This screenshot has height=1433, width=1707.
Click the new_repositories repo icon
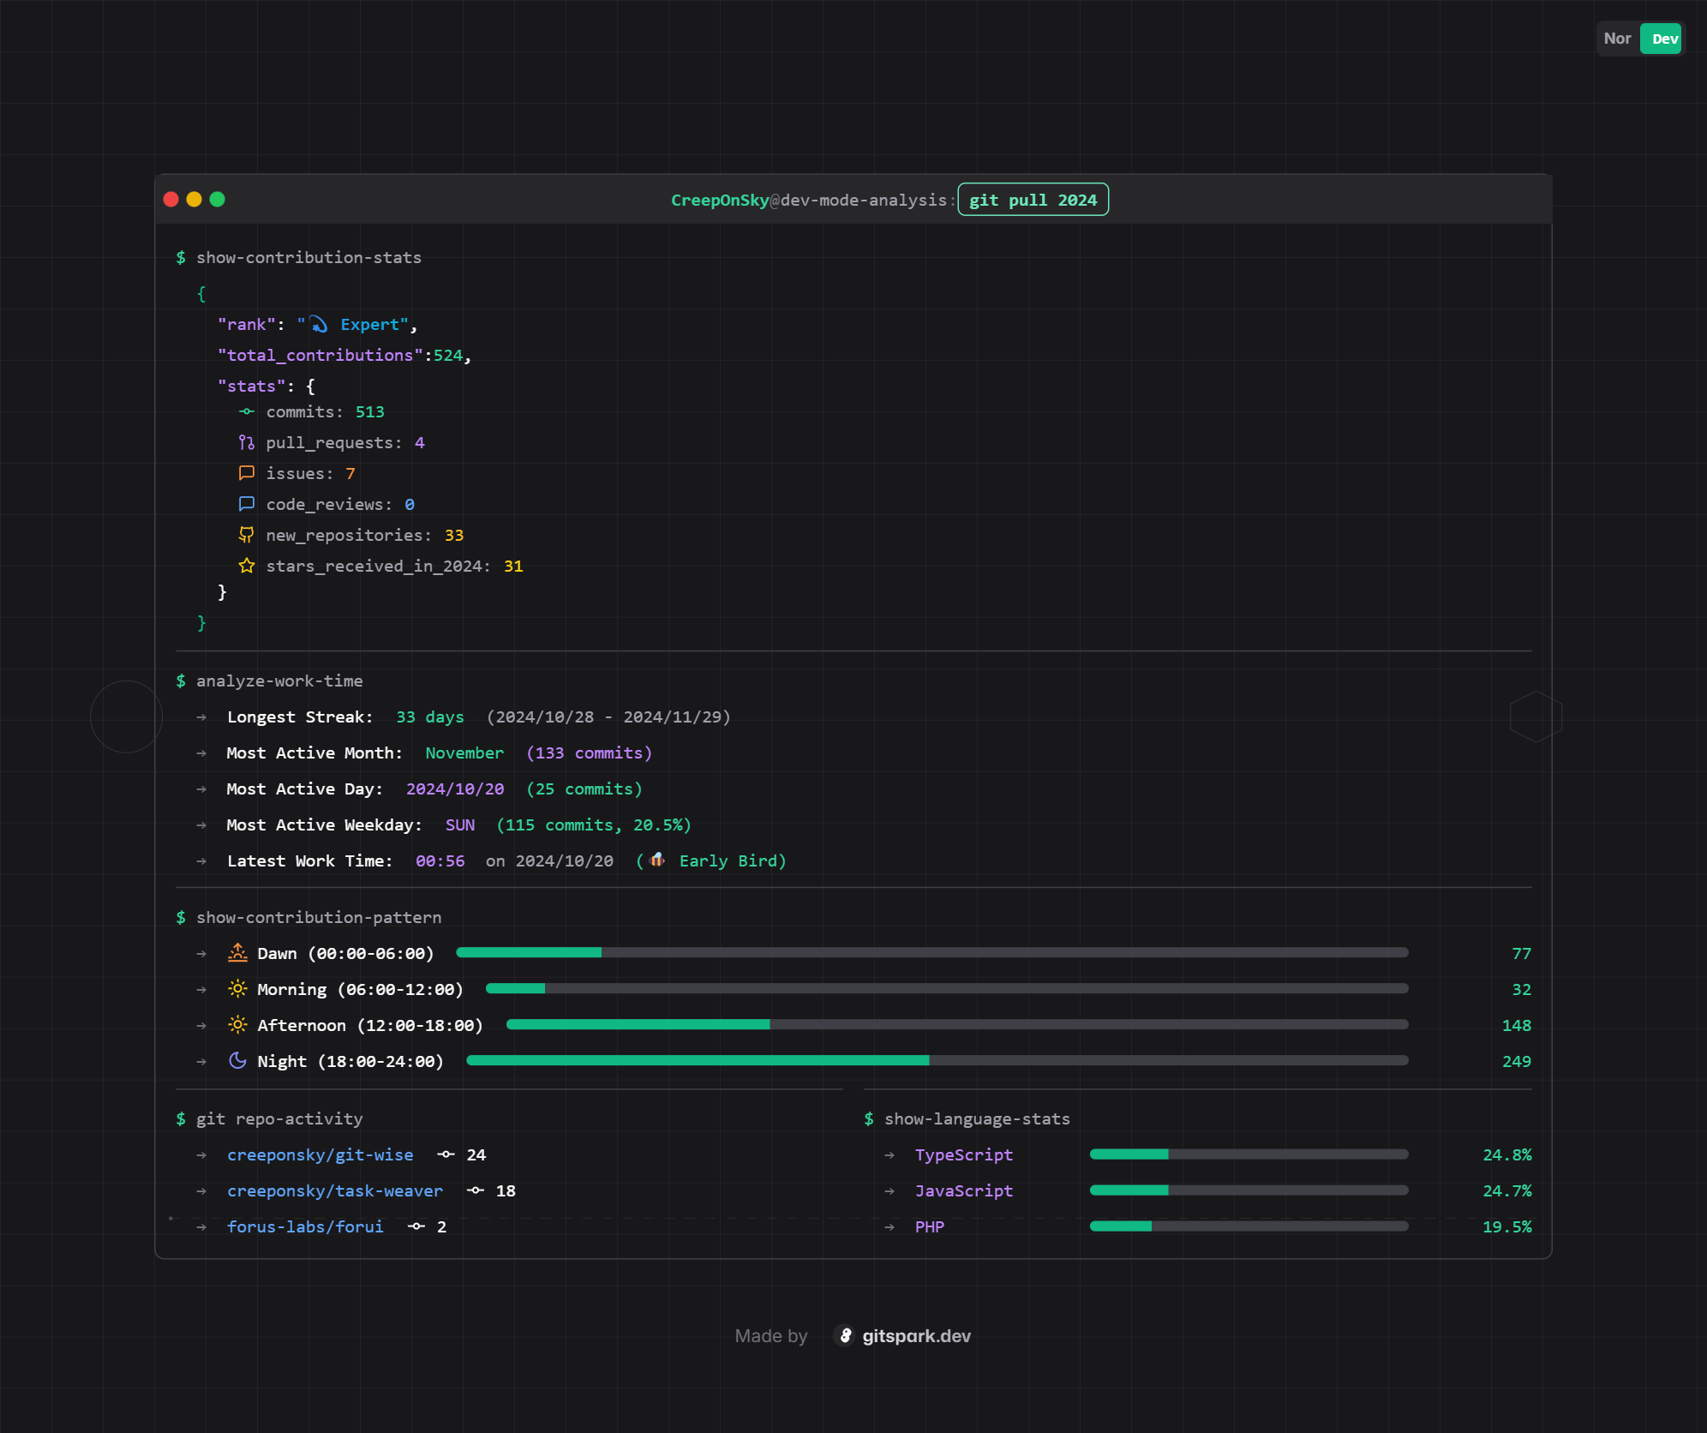click(247, 535)
